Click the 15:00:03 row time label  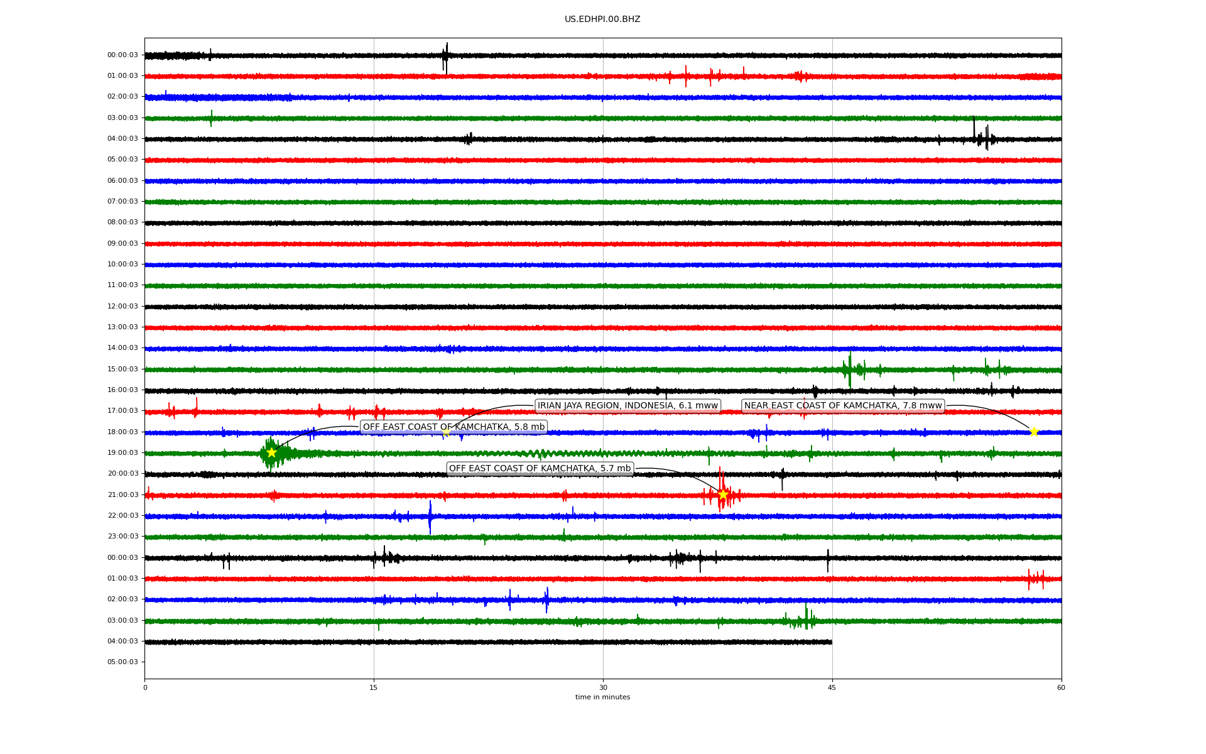pos(122,369)
